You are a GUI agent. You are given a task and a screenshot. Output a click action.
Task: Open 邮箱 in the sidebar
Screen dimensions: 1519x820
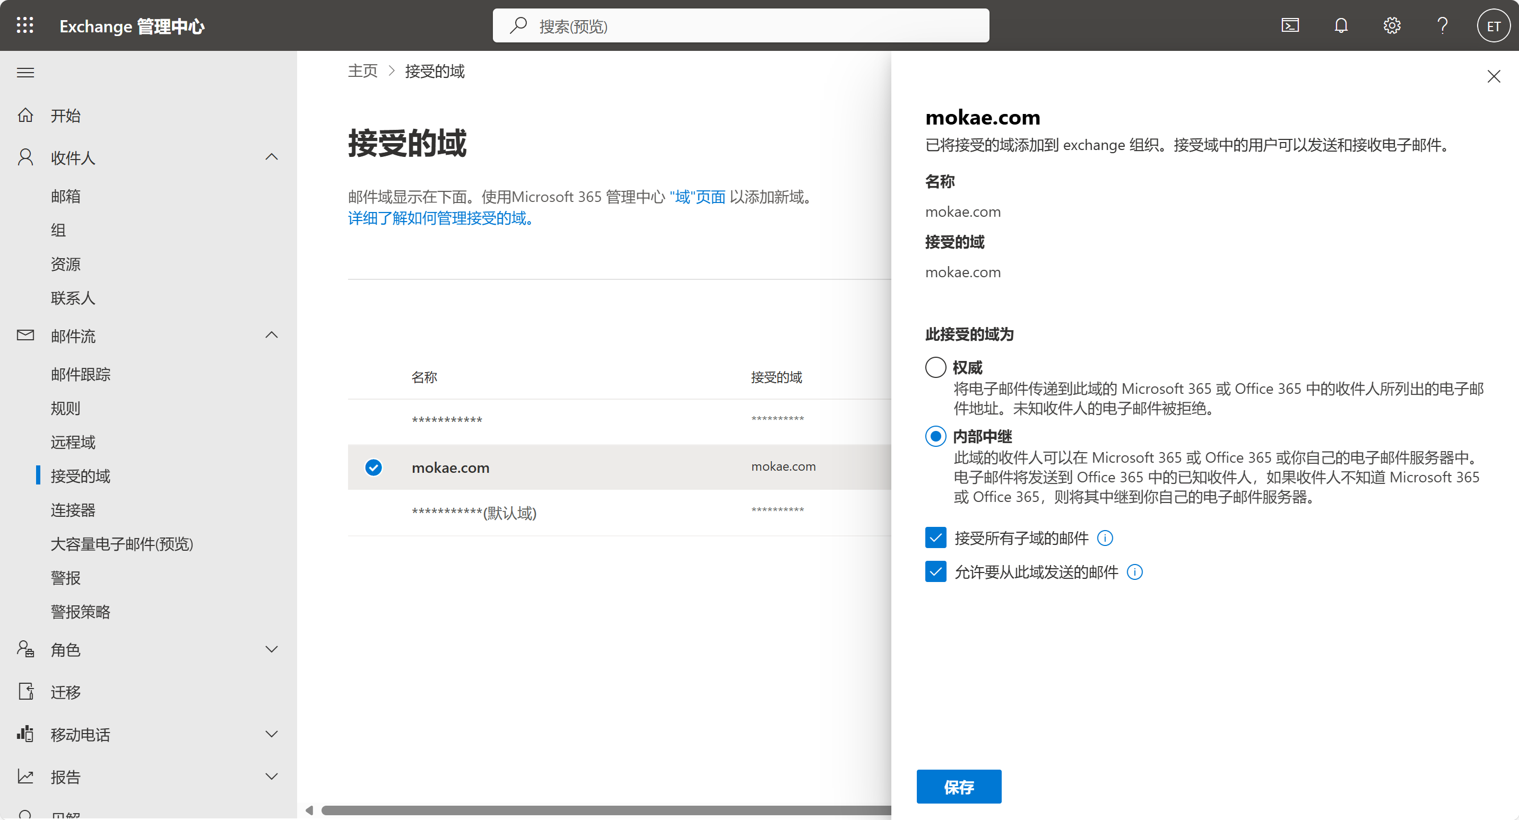[x=65, y=196]
